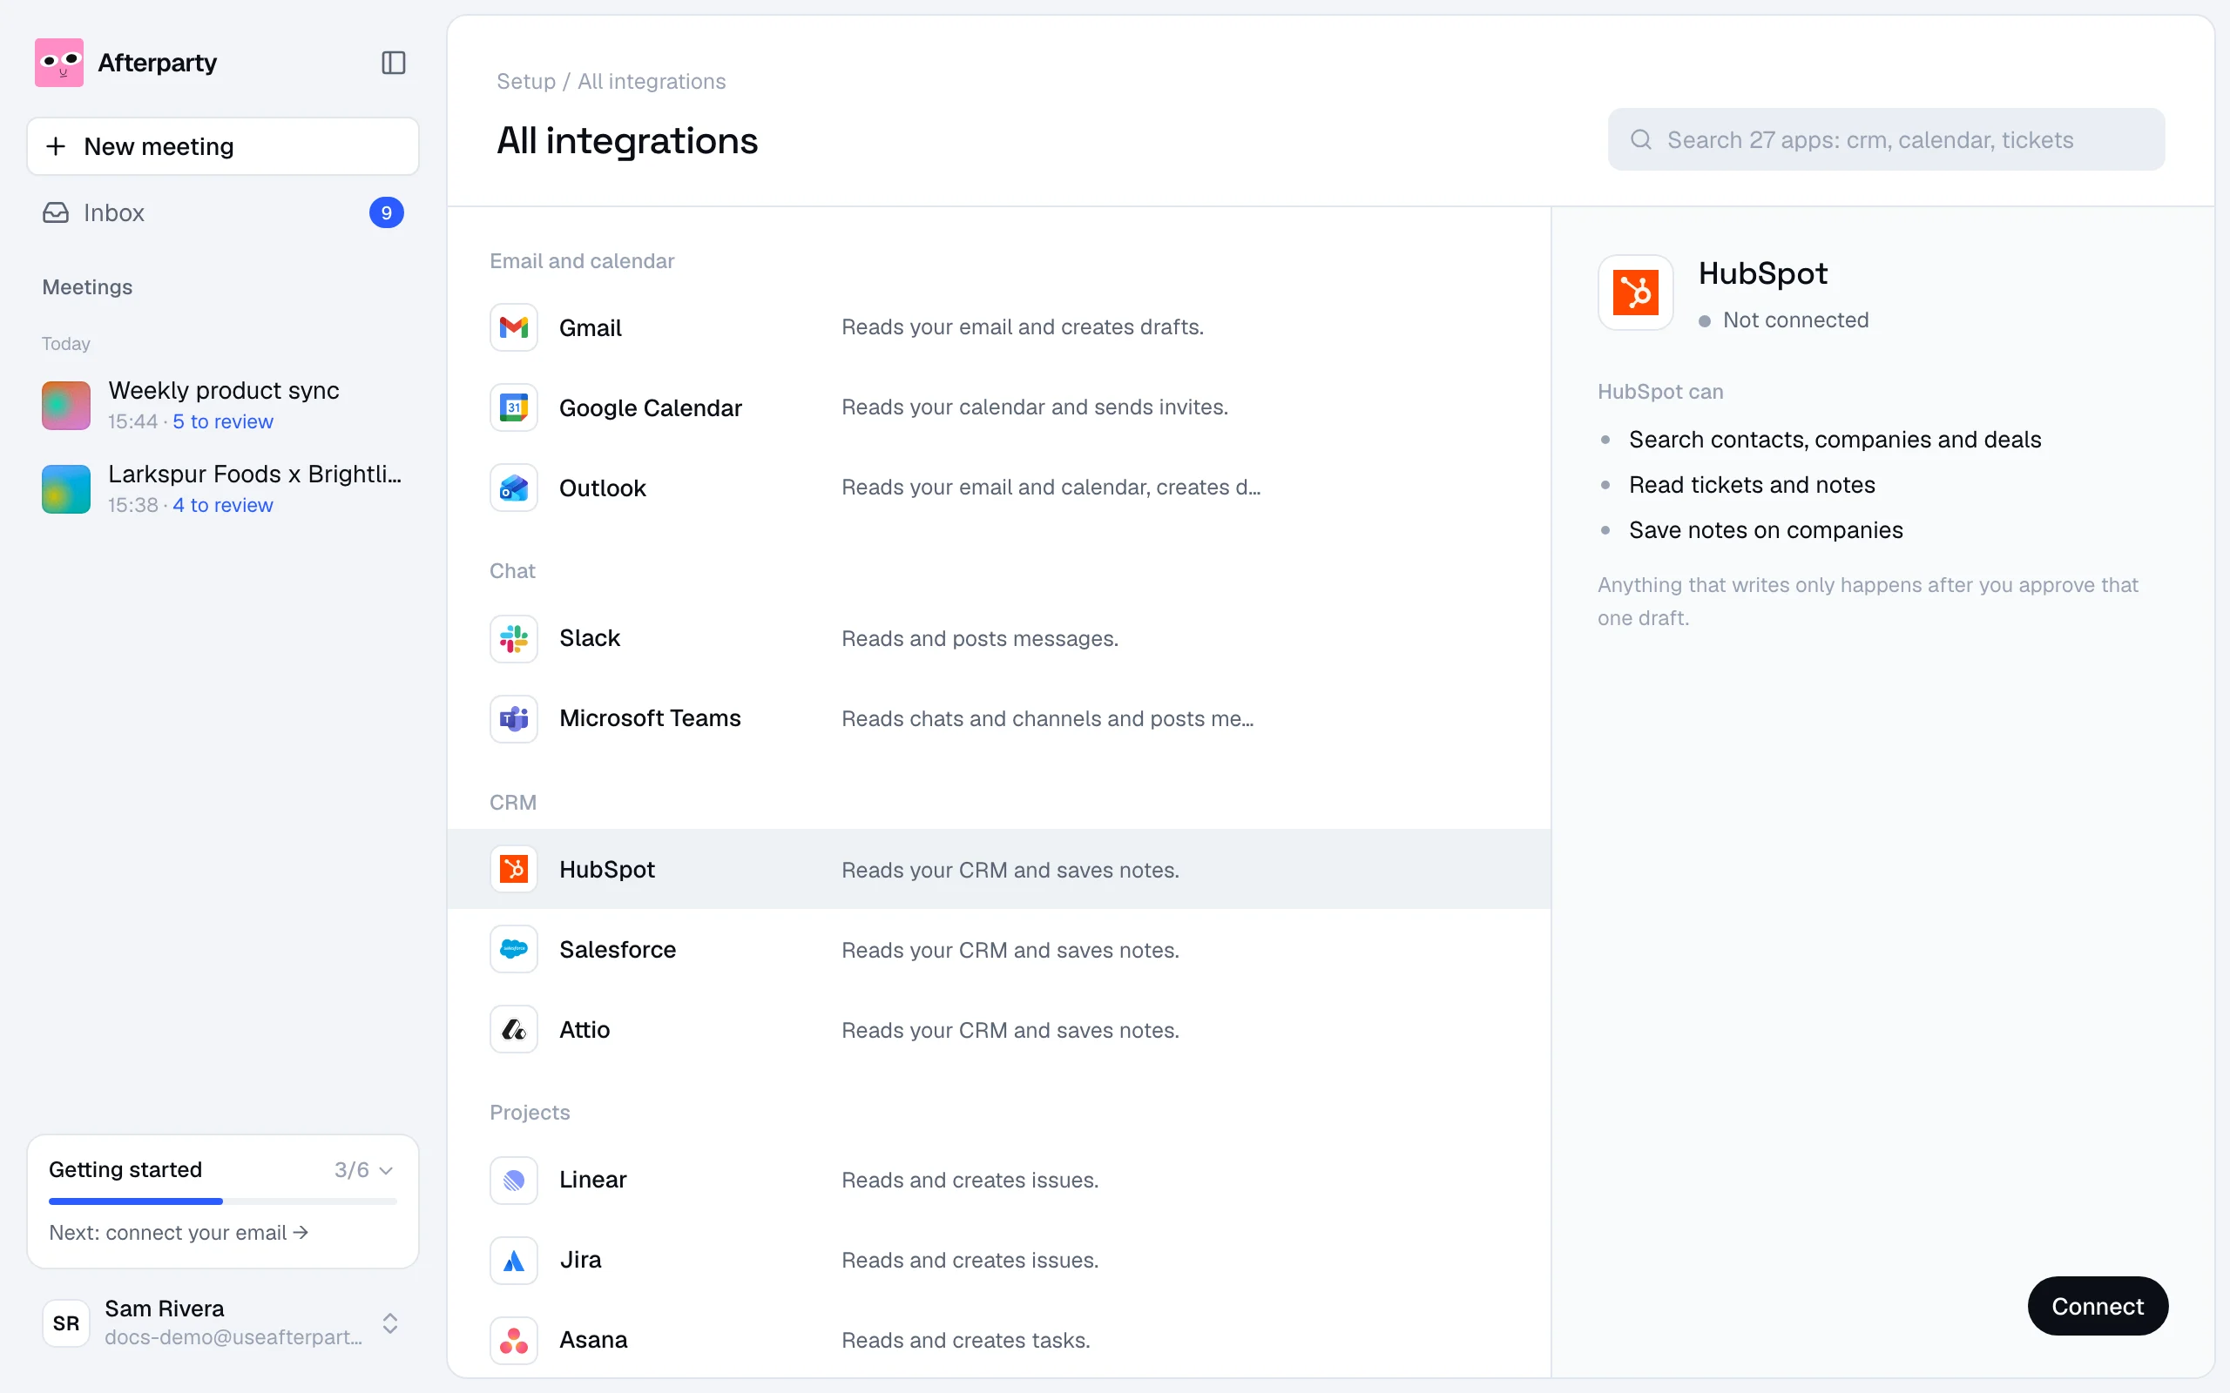Click the 5 to review link
2230x1393 pixels.
point(223,421)
